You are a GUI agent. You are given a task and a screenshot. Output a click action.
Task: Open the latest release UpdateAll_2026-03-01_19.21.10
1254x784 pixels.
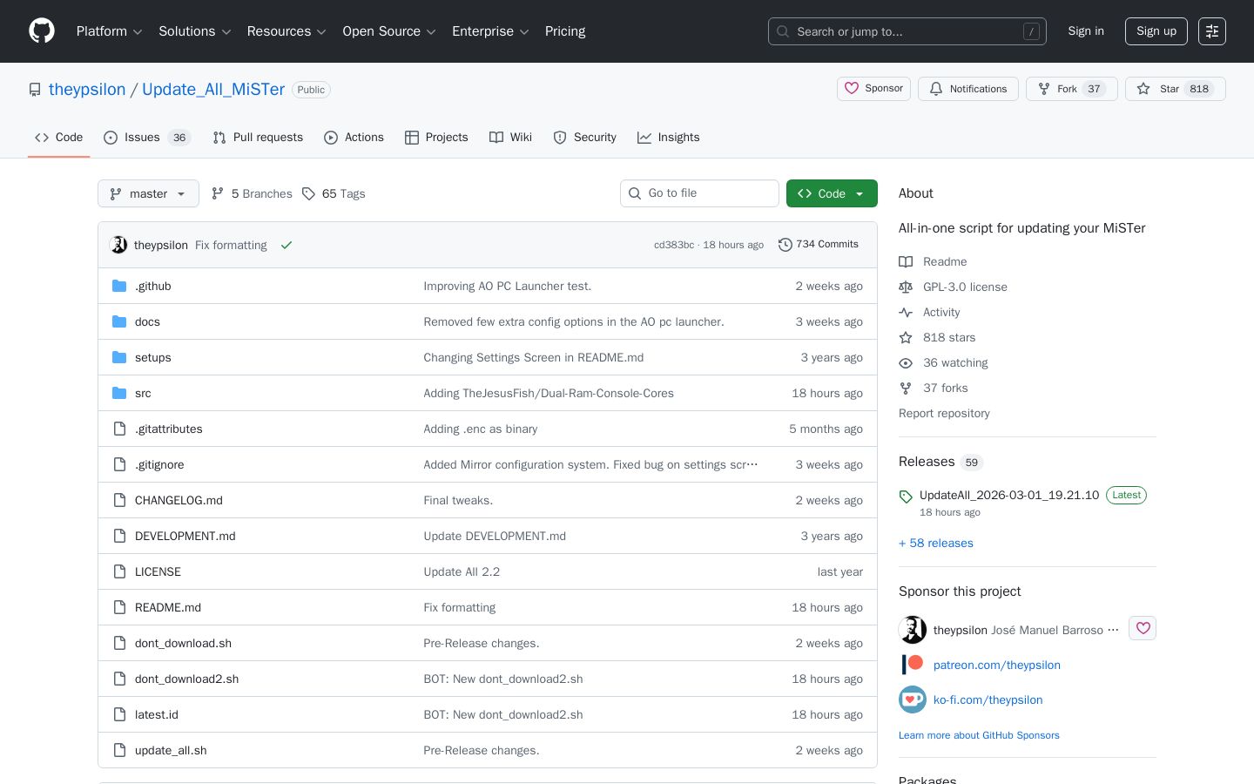(1009, 495)
